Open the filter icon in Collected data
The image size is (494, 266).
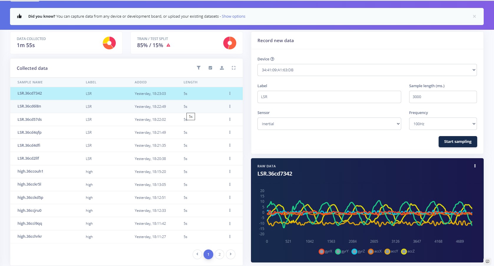click(199, 68)
